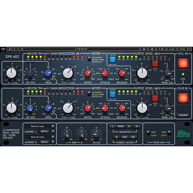Go to next preset with right arrow
The height and width of the screenshot is (193, 193).
(152, 49)
